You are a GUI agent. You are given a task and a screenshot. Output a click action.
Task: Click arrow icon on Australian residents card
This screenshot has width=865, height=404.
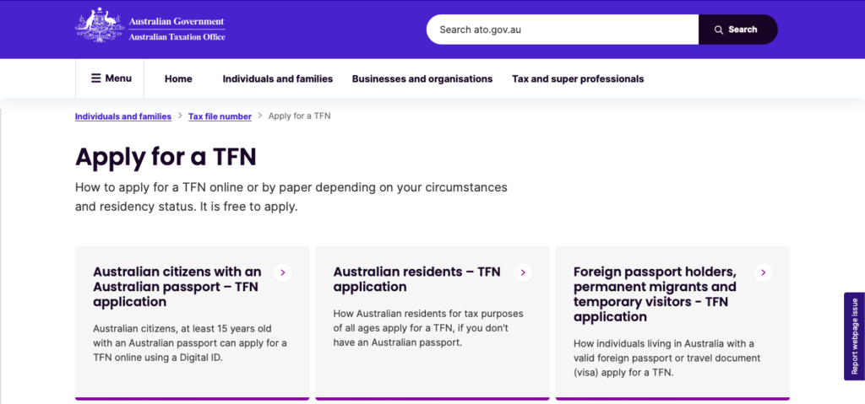point(523,272)
